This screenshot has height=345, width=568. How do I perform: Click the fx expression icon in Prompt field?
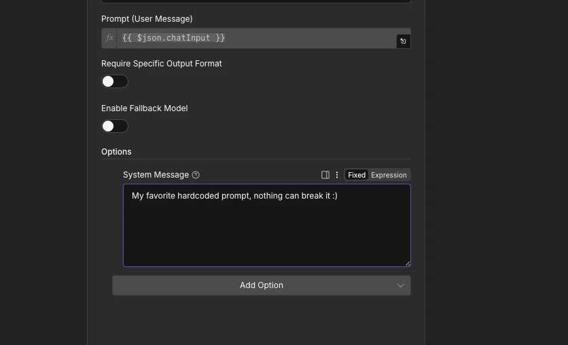pyautogui.click(x=109, y=38)
